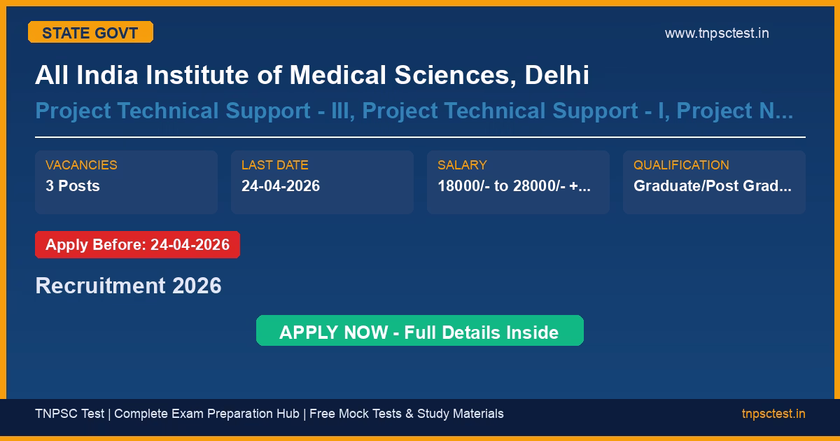Click Free Mock Tests & Study Materials text

[406, 414]
